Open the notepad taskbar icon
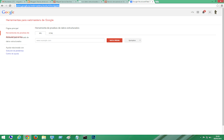 point(77,137)
